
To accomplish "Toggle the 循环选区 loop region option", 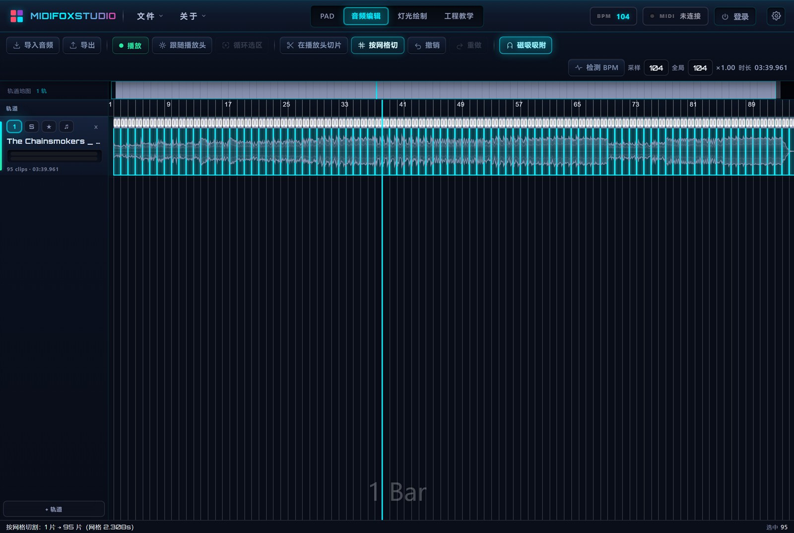I will click(x=242, y=45).
